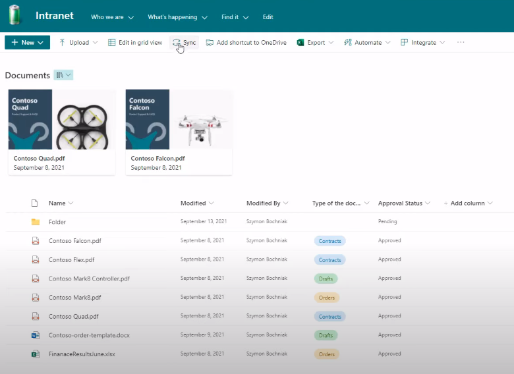Click the PDF icon of Contoso Flex.pdf
514x374 pixels.
point(36,260)
